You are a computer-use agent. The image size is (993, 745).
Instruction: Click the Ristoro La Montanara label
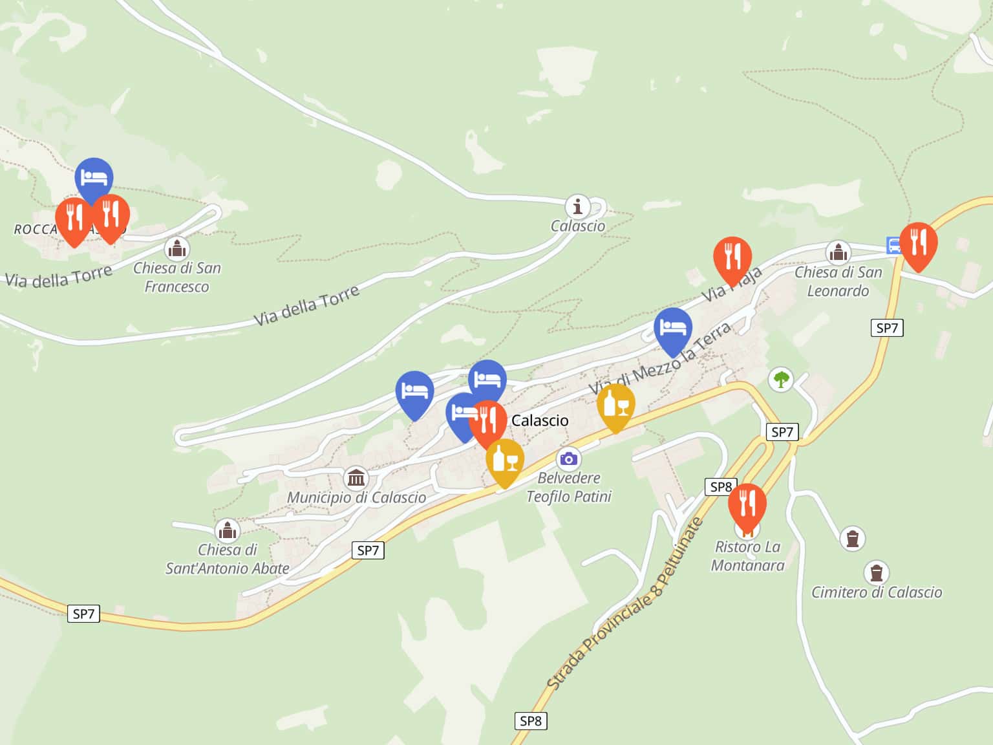point(747,556)
